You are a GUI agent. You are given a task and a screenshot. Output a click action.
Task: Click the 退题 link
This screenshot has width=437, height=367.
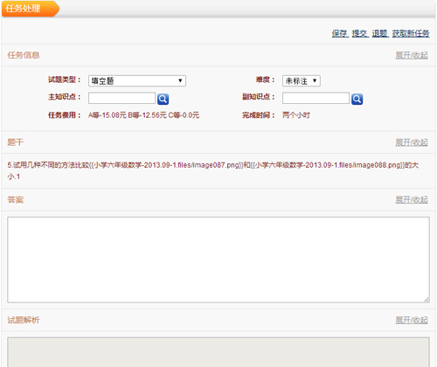point(380,33)
